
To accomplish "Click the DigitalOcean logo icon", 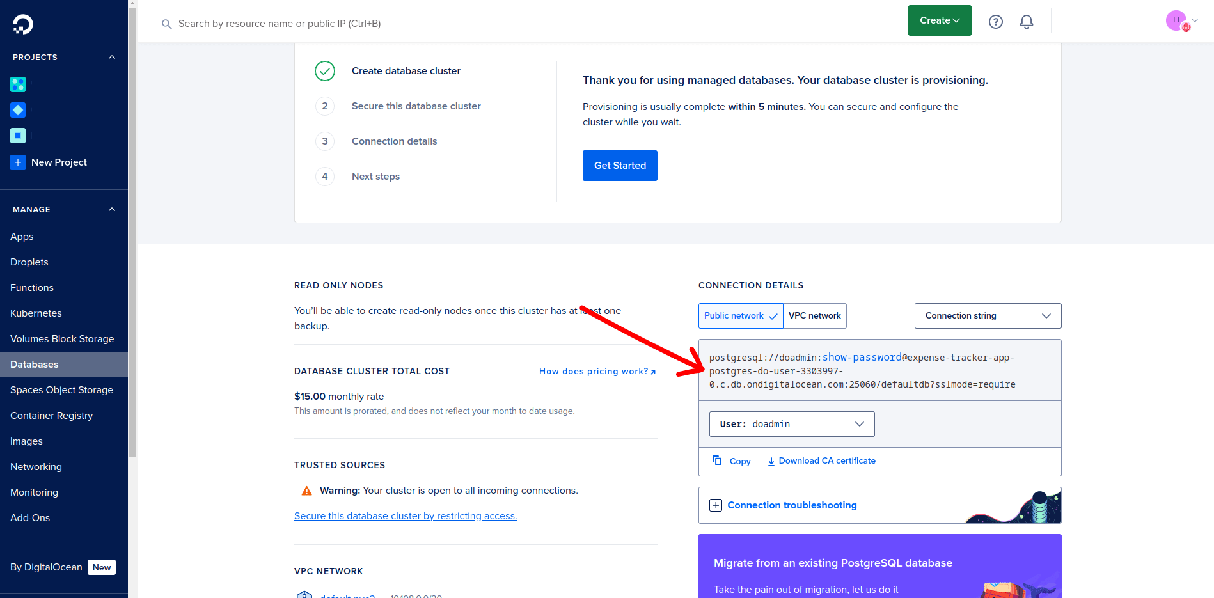I will click(x=22, y=24).
